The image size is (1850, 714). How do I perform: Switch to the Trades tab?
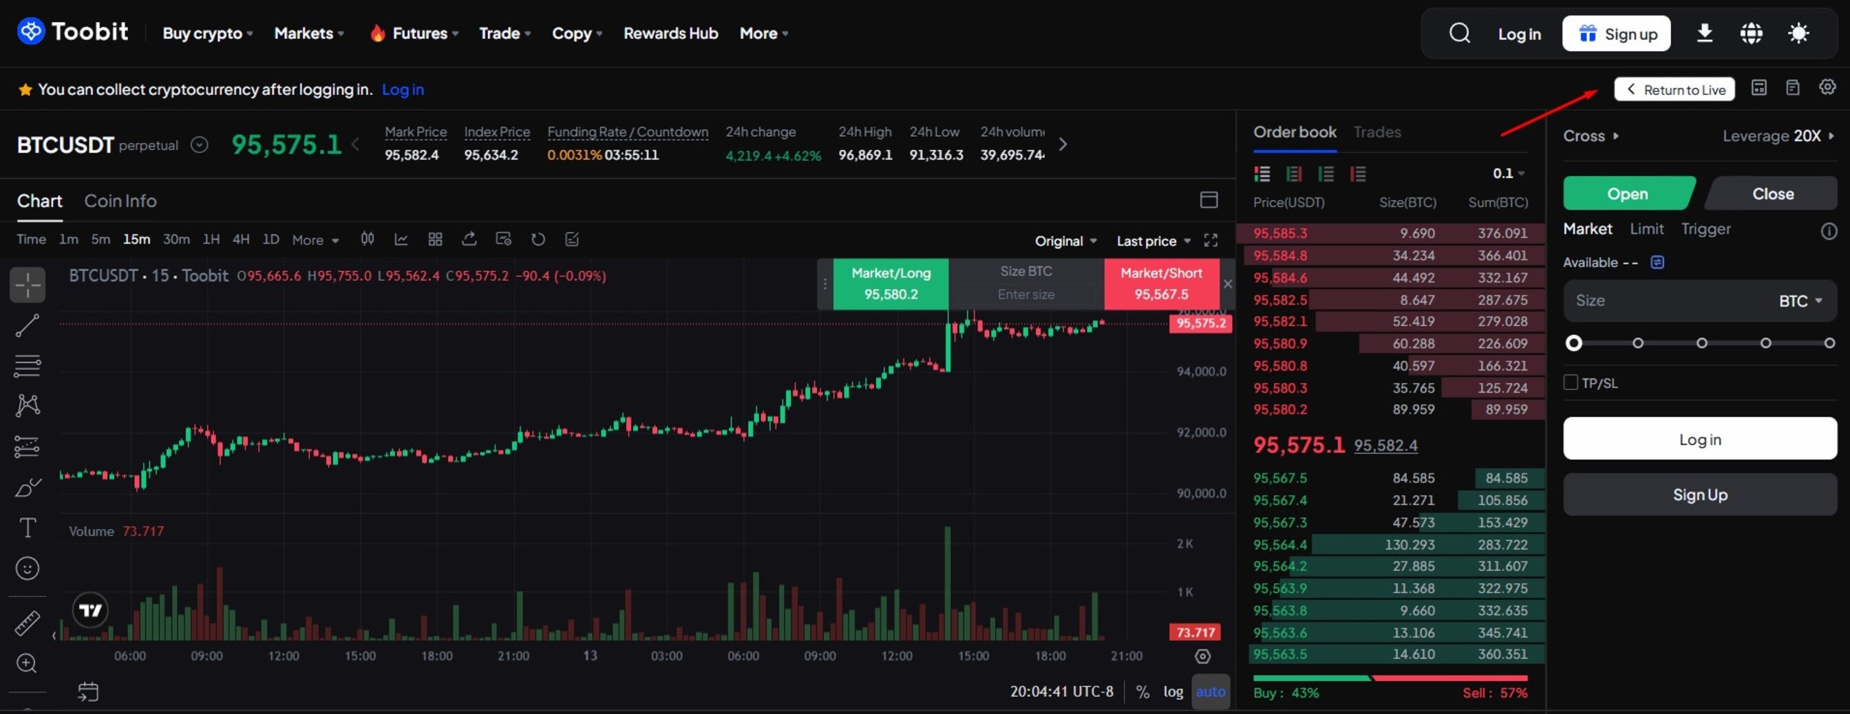[x=1376, y=132]
